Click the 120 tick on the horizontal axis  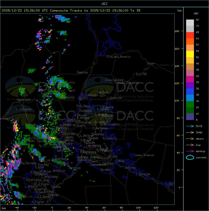tap(156, 208)
